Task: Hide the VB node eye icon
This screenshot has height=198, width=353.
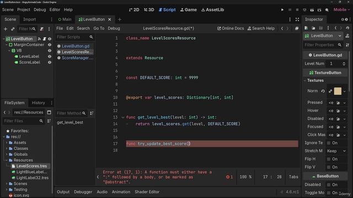Action: click(x=50, y=51)
